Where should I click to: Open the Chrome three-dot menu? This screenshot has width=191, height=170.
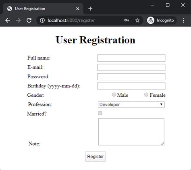(x=183, y=21)
